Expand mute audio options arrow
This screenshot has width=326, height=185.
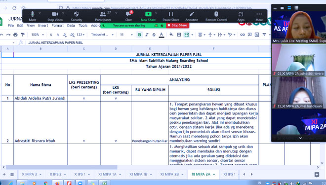point(40,13)
